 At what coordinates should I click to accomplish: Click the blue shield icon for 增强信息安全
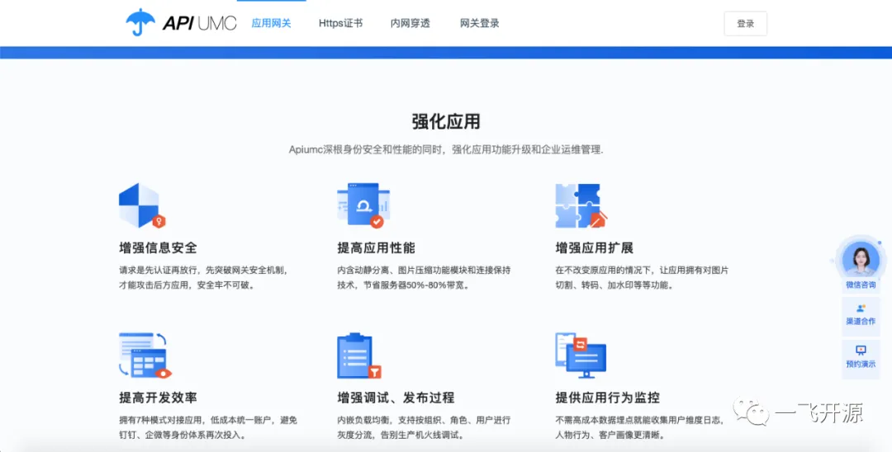pyautogui.click(x=142, y=205)
